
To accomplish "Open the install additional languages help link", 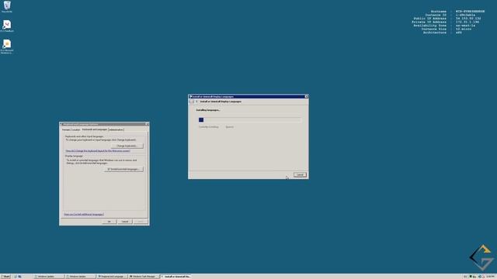I will click(84, 215).
